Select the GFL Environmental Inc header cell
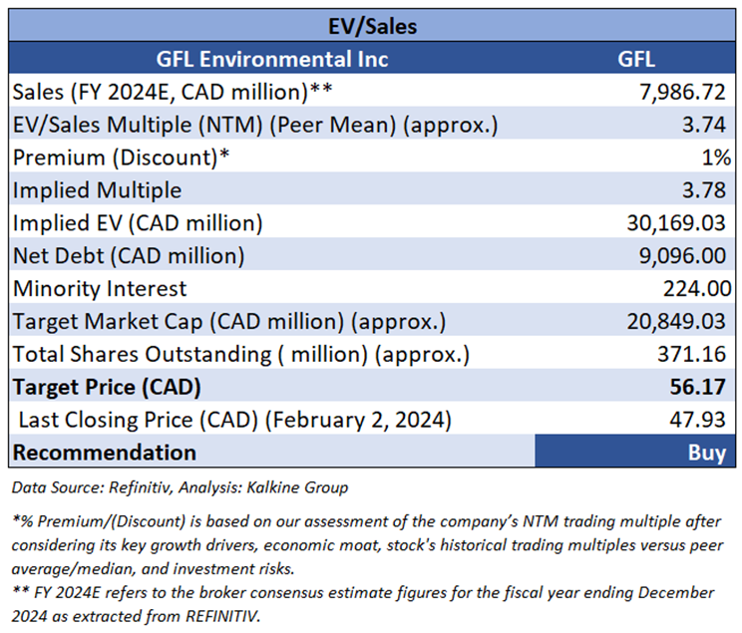The image size is (742, 633). tap(272, 59)
